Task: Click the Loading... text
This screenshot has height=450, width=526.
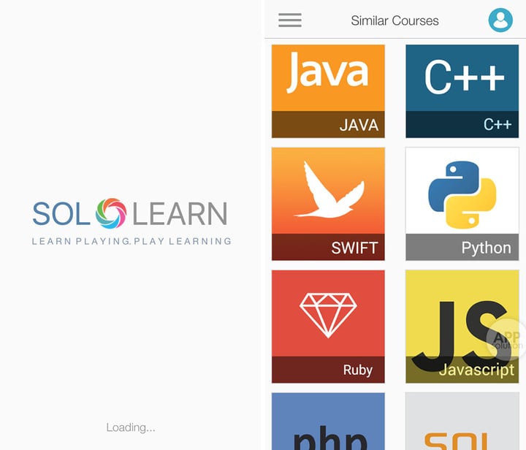Action: (131, 427)
